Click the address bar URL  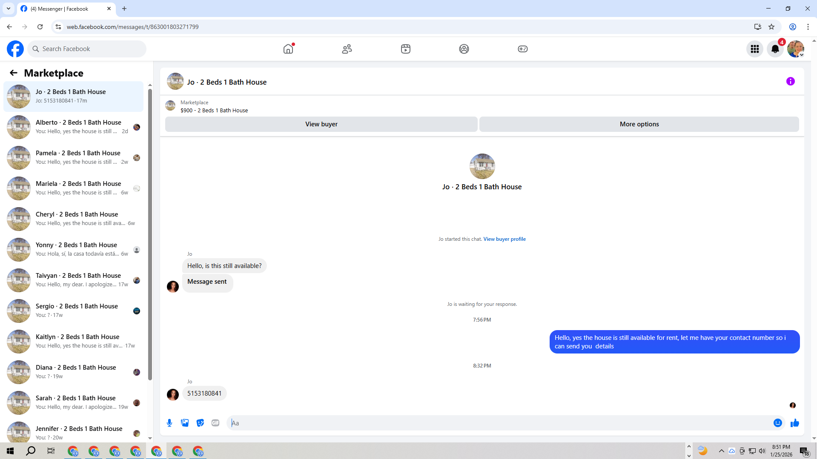click(x=133, y=27)
